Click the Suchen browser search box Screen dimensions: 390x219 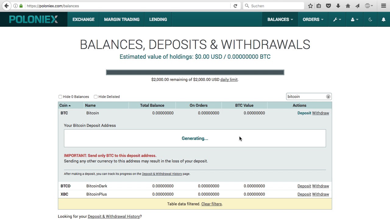pyautogui.click(x=274, y=6)
